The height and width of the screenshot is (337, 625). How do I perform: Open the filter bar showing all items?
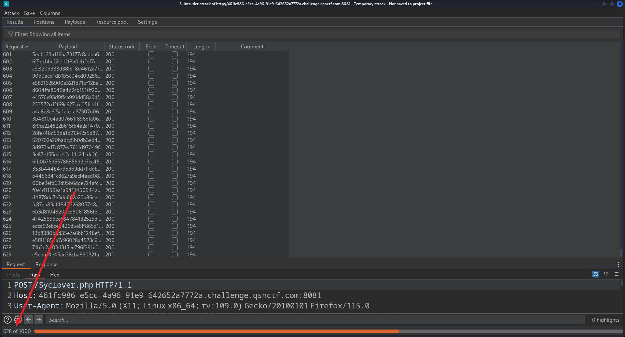click(x=312, y=34)
